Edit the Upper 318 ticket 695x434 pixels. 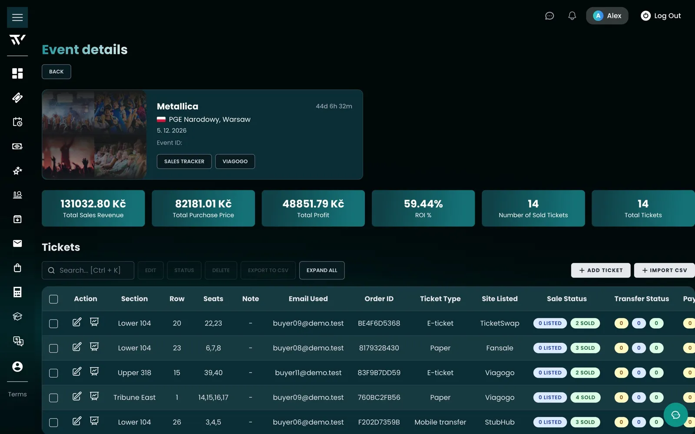pos(77,372)
